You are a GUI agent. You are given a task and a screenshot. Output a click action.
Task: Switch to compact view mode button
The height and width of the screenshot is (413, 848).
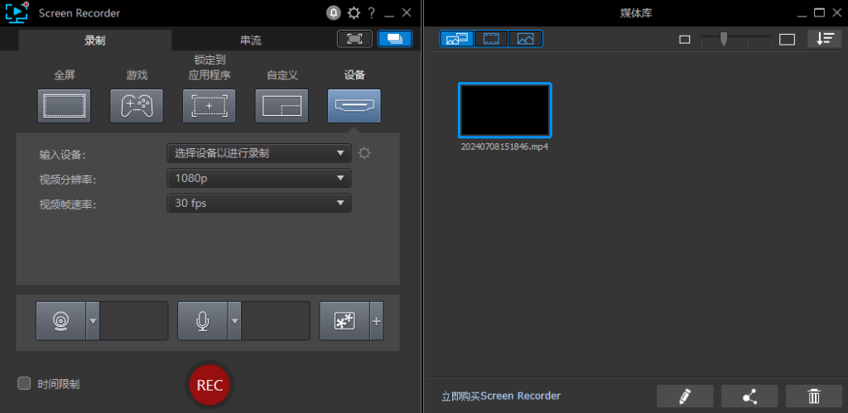(x=354, y=39)
